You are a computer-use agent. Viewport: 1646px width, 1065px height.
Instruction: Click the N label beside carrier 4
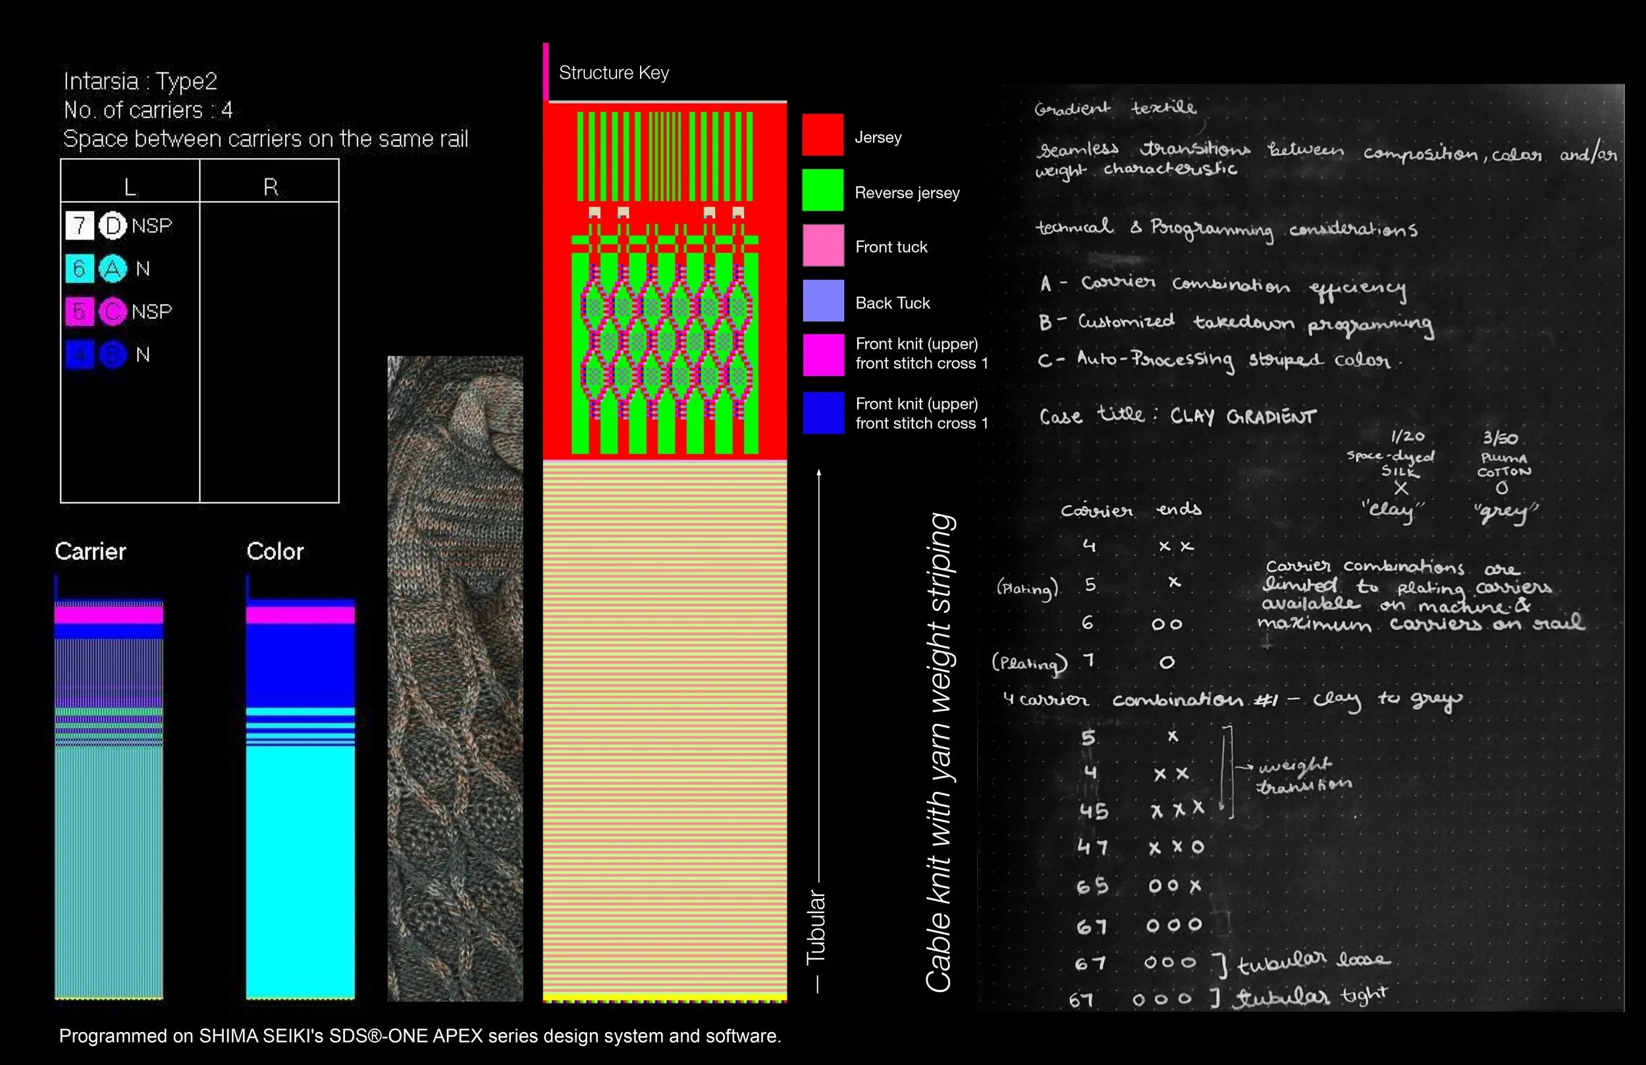142,355
